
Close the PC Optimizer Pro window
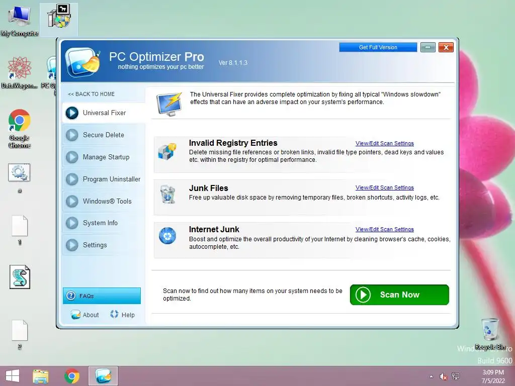point(446,47)
